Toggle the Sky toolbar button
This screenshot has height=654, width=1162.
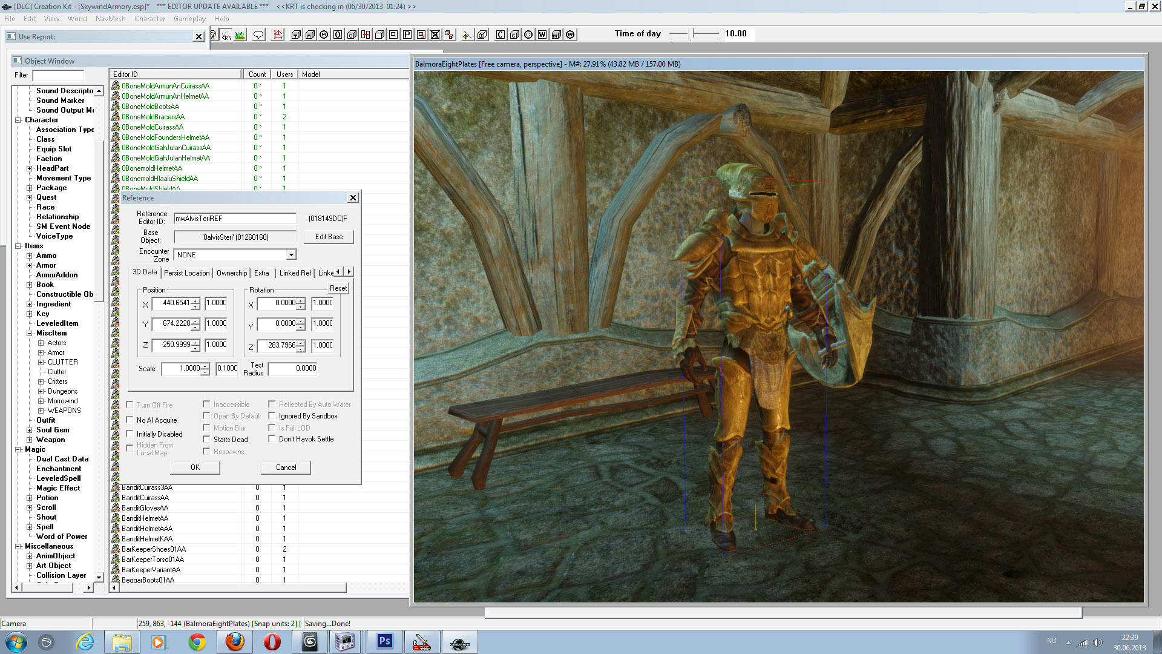(x=226, y=35)
